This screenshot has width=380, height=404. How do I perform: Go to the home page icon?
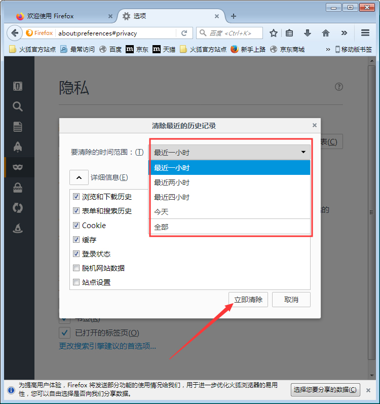coord(326,33)
